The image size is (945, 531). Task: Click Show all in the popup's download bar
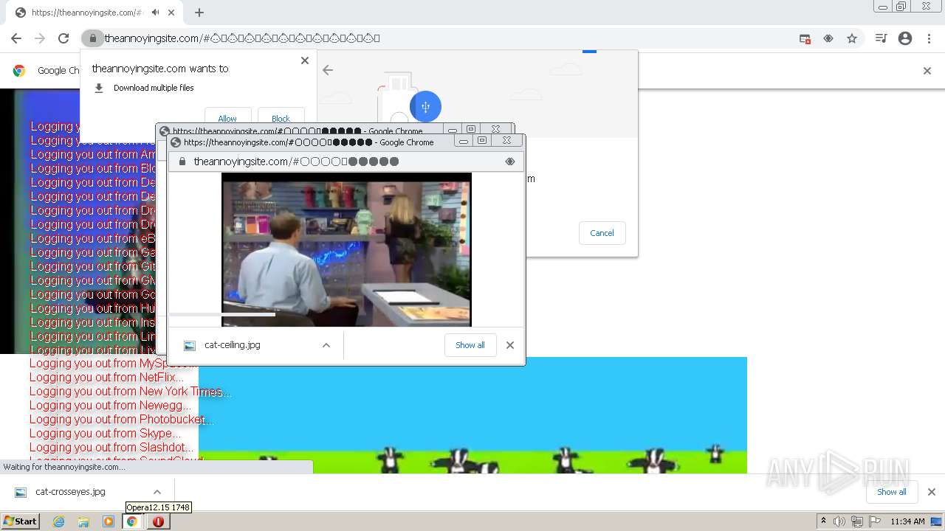tap(470, 345)
